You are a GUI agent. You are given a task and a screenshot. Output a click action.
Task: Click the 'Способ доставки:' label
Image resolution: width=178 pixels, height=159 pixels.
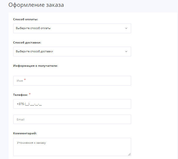click(x=27, y=42)
